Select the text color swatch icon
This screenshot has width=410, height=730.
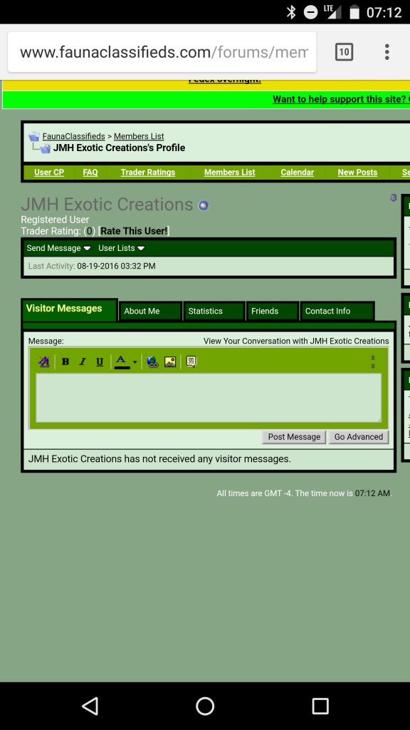tap(122, 361)
